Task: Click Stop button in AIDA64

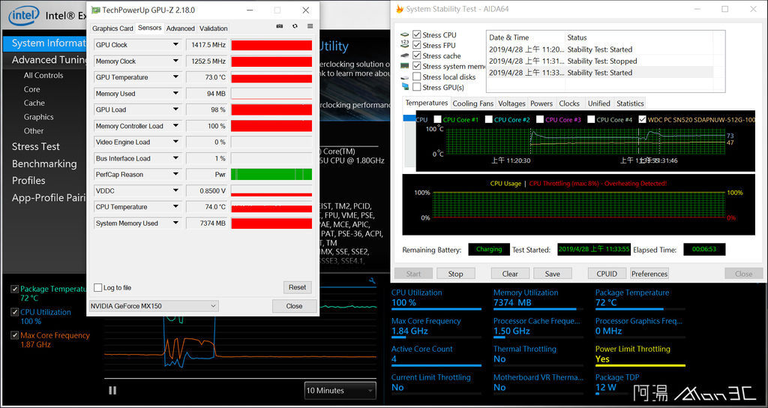Action: [455, 274]
